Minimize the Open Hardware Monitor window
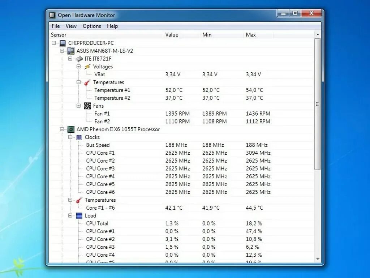 [284, 14]
